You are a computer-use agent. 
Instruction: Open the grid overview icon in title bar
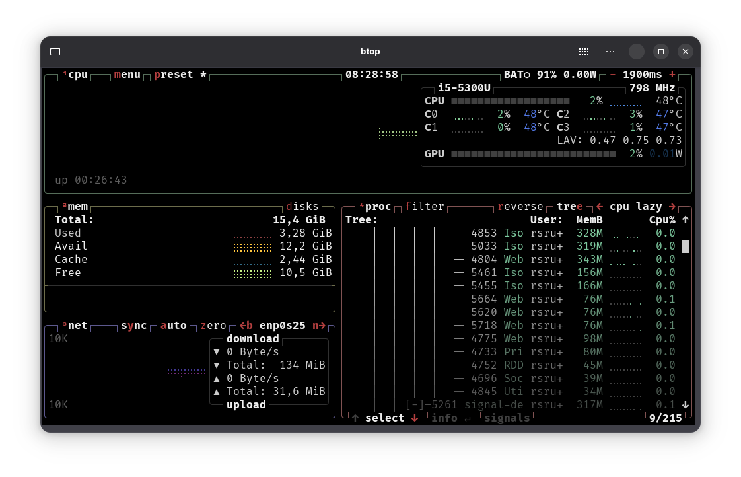(584, 52)
